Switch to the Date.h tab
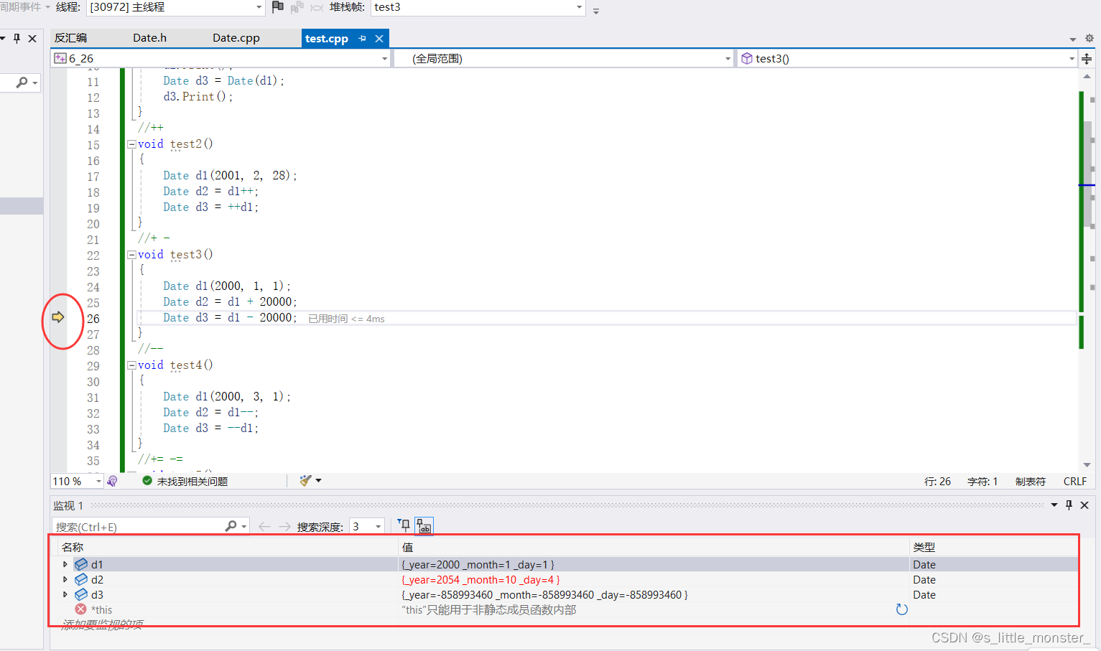1101x651 pixels. [149, 38]
